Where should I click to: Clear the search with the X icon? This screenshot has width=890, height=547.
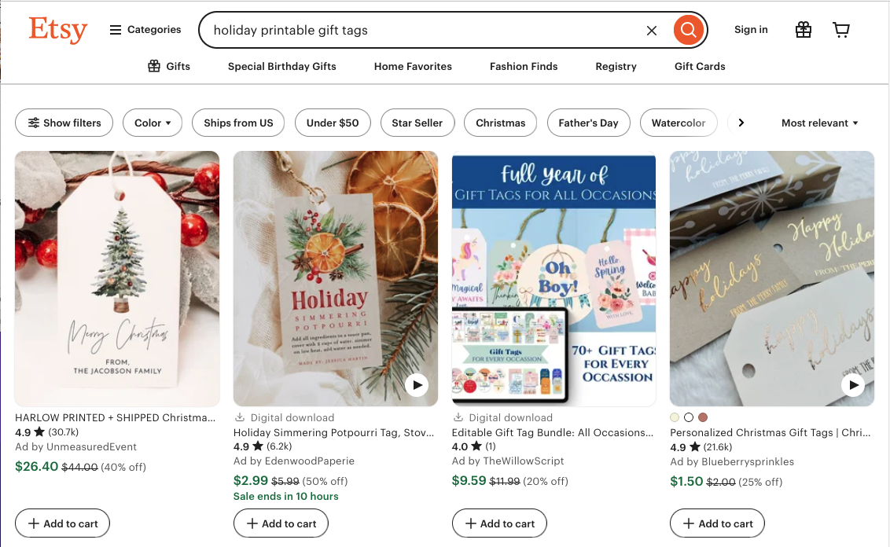652,30
